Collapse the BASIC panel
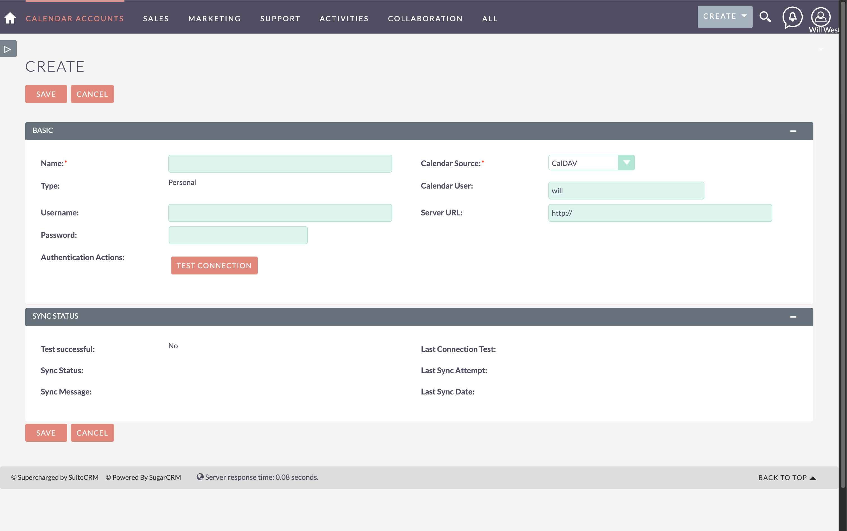Viewport: 847px width, 531px height. point(794,131)
